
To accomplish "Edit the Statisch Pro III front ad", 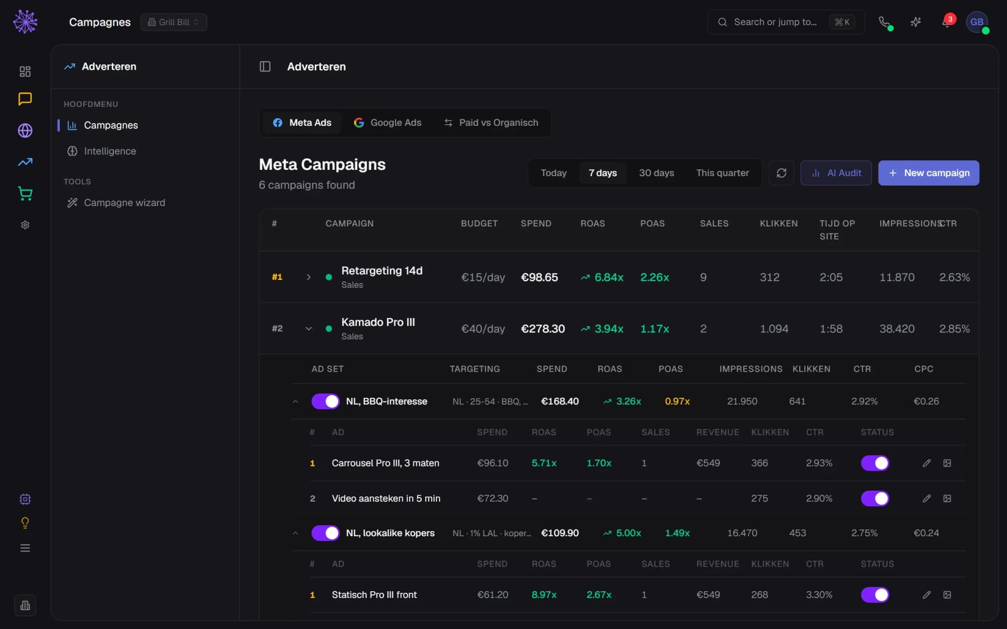I will pos(927,595).
